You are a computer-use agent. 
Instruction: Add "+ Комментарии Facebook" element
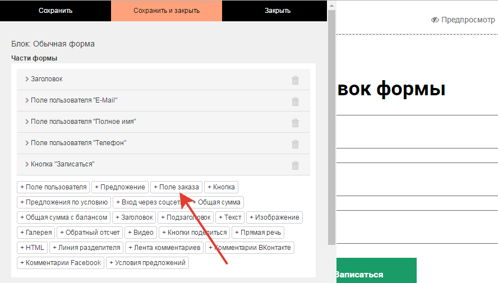(x=61, y=263)
